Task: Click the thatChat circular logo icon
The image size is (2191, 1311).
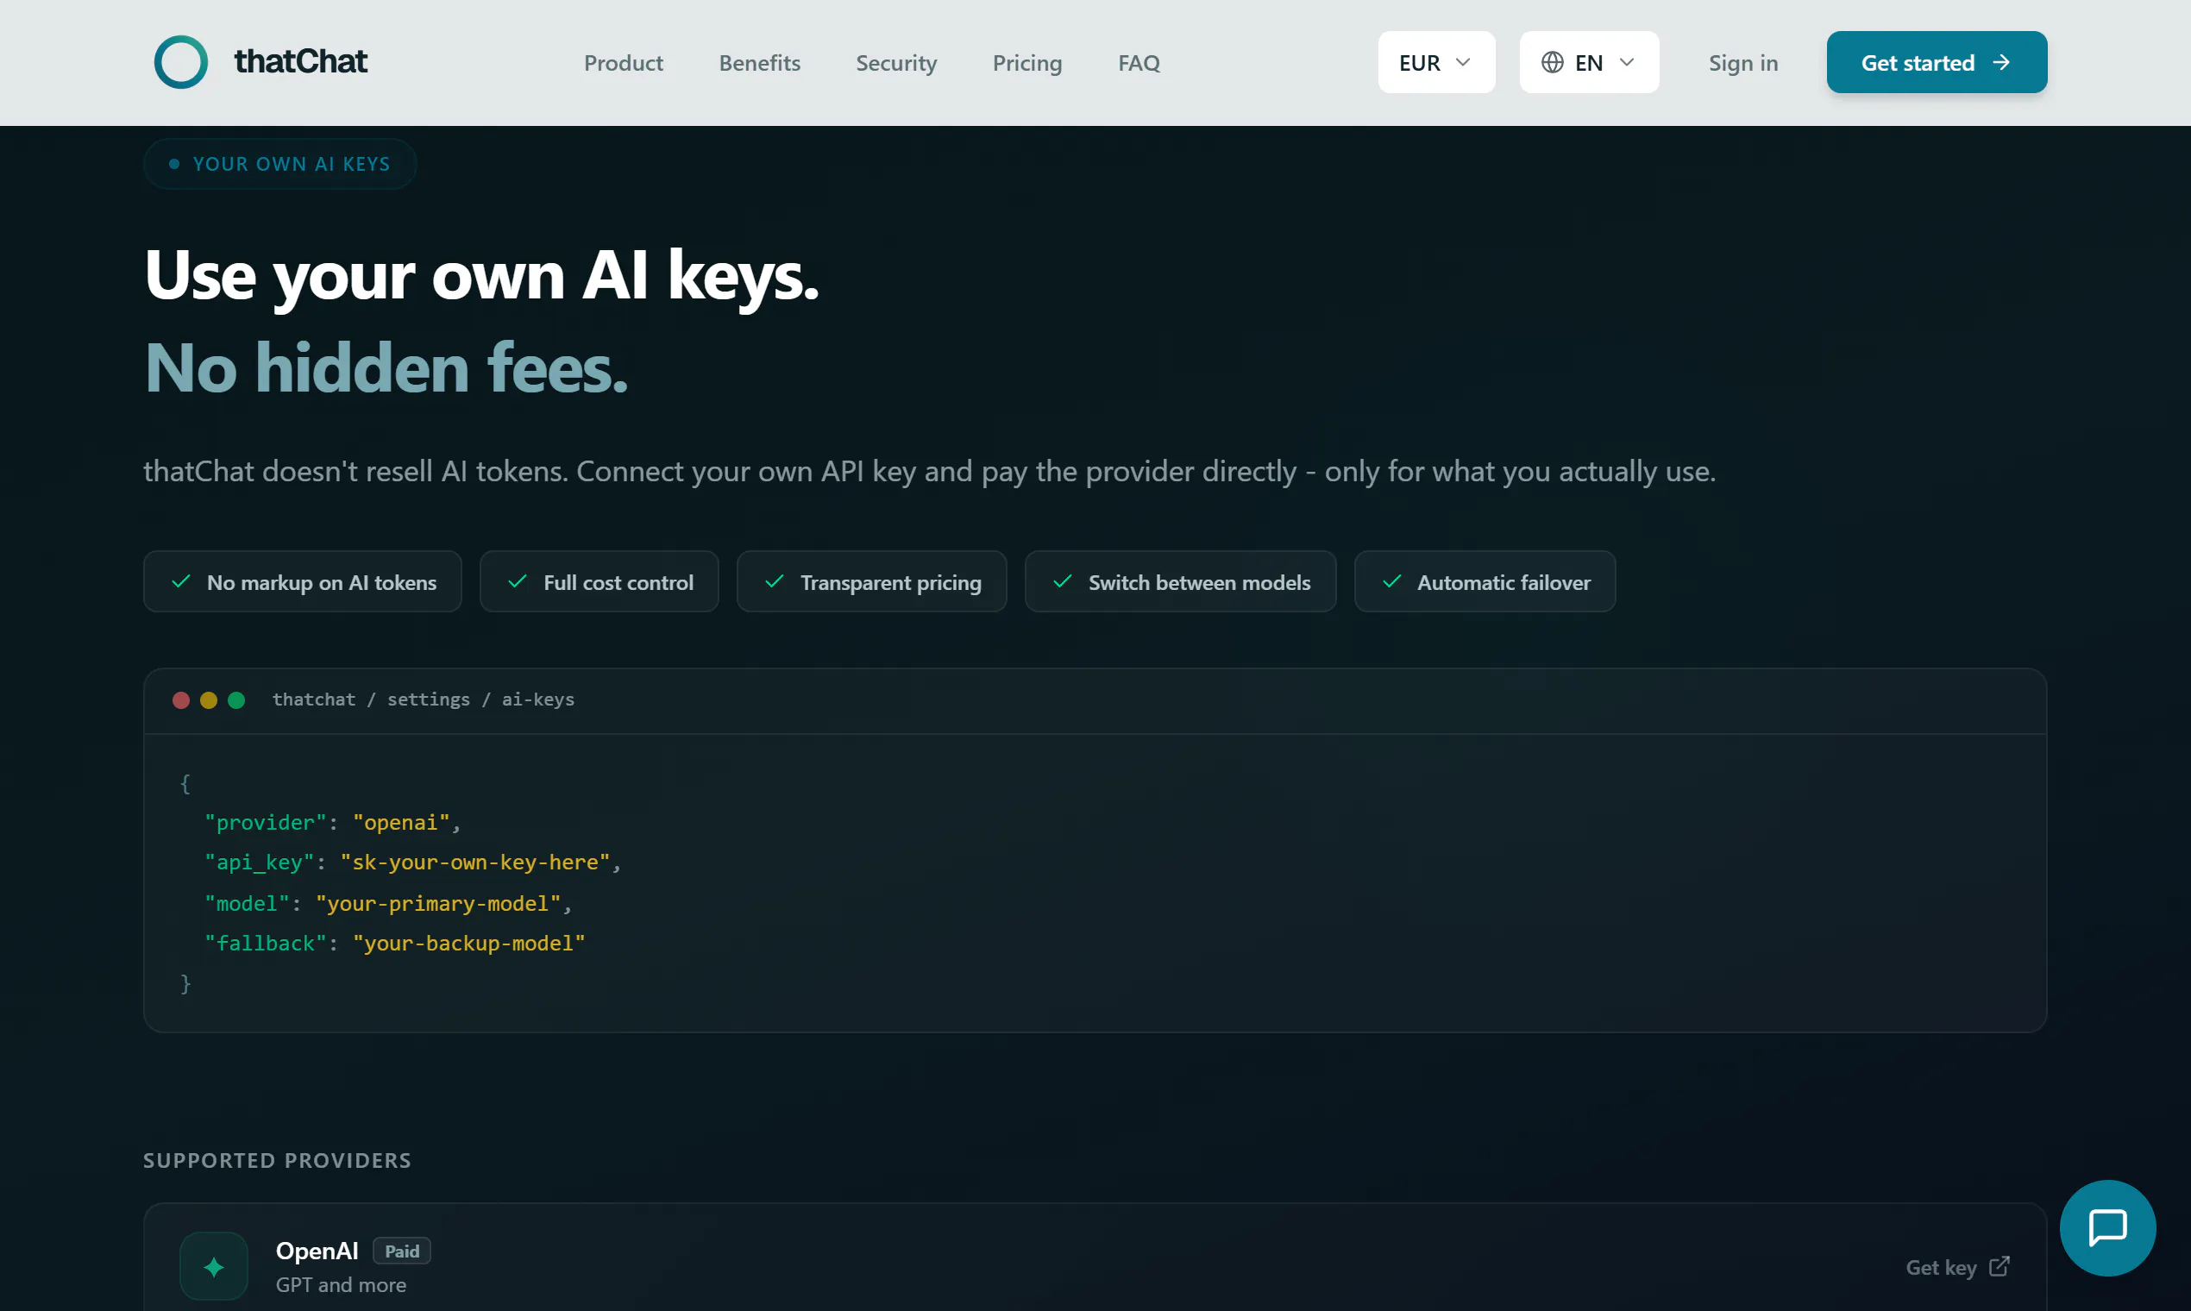Action: pos(181,62)
